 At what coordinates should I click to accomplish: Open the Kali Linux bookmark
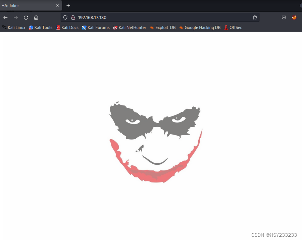click(x=14, y=27)
